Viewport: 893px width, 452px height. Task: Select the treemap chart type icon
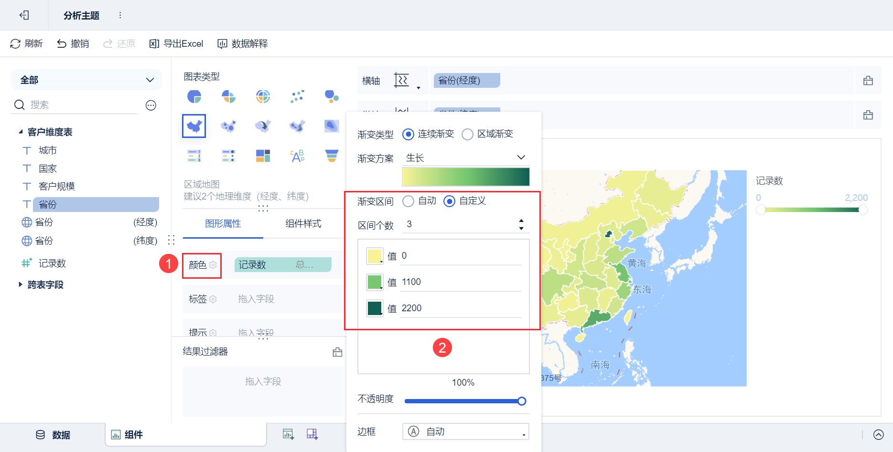coord(263,156)
